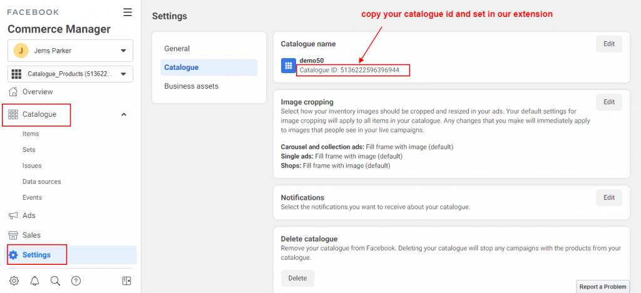Open the notifications bell icon

(x=35, y=281)
